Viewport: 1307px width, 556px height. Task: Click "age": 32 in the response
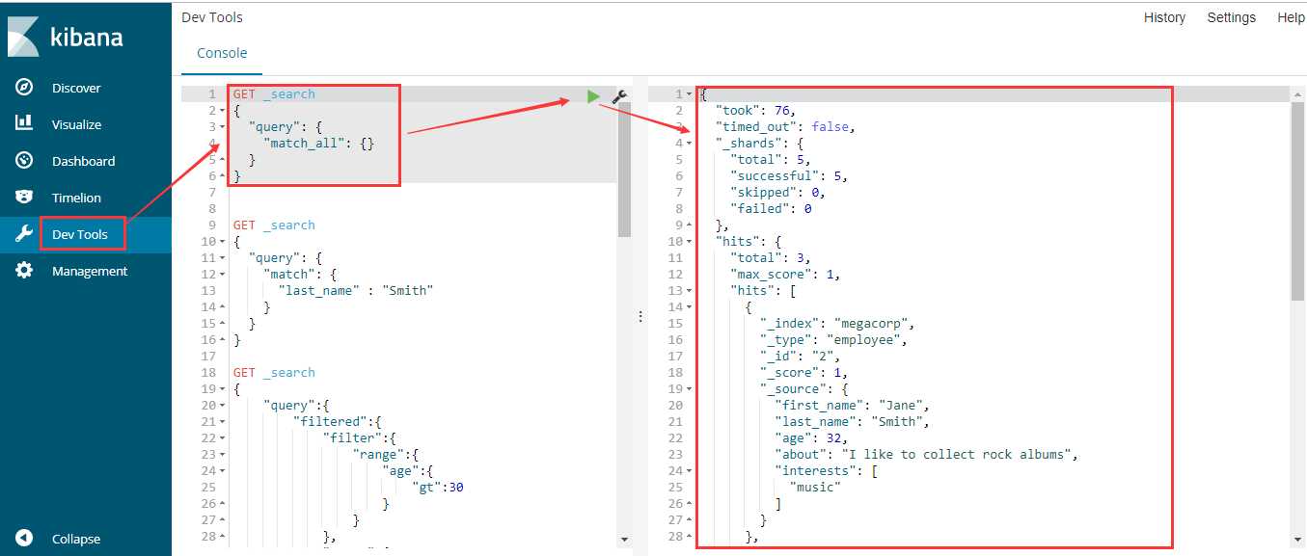click(811, 438)
